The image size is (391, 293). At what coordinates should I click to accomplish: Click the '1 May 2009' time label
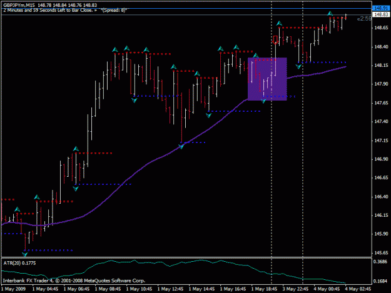14,289
